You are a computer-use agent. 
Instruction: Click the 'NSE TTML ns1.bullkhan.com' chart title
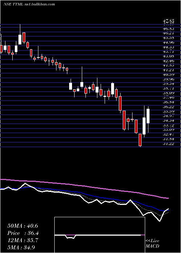29,4
